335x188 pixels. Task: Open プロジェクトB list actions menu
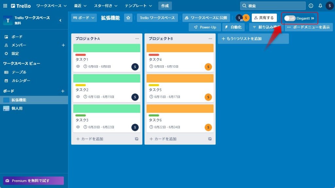pyautogui.click(x=210, y=39)
